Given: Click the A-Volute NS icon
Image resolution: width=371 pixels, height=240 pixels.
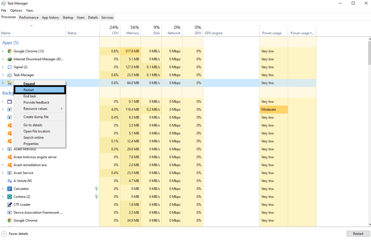Looking at the screenshot, I should coord(9,181).
